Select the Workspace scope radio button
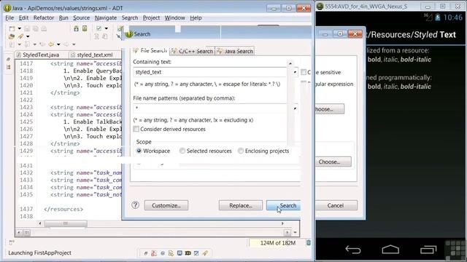Screen dimensions: 467x262 click(x=139, y=151)
